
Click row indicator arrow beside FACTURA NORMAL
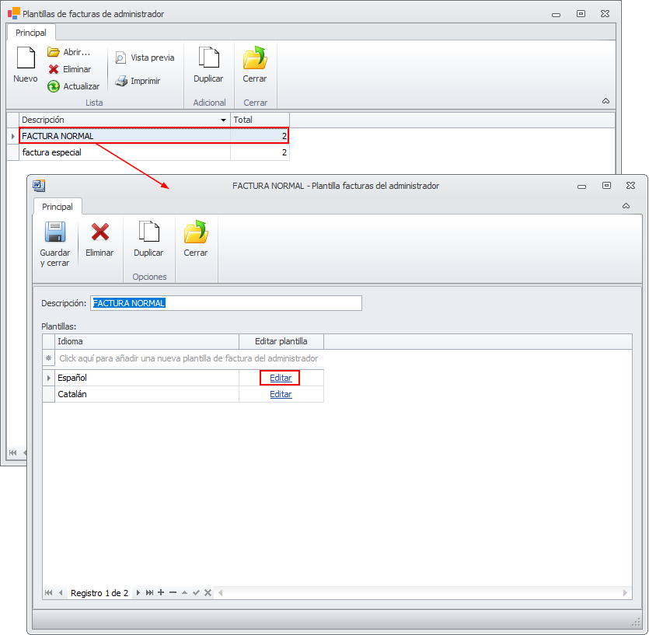click(13, 136)
